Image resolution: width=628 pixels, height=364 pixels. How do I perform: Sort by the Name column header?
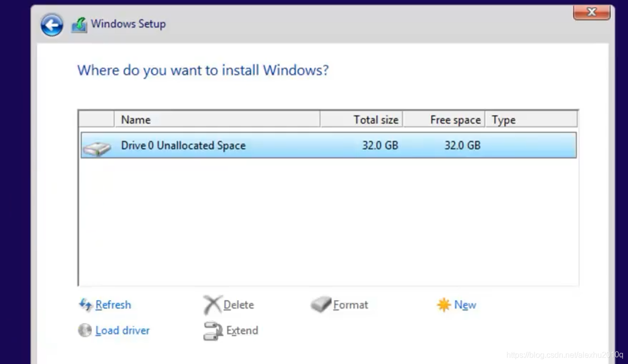click(x=217, y=119)
